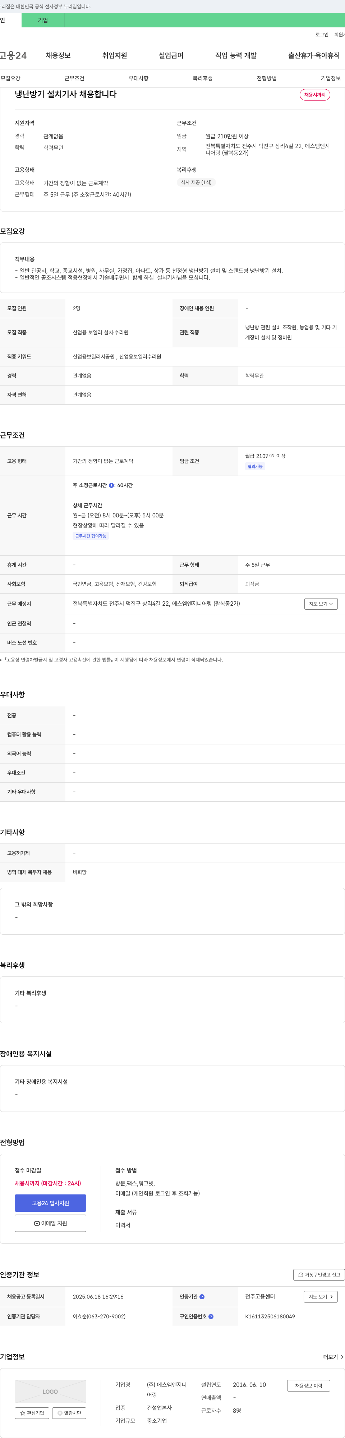Select 국민연금, 고용보험, 산재보험, 건강보험 text
This screenshot has width=345, height=1438.
coord(115,584)
